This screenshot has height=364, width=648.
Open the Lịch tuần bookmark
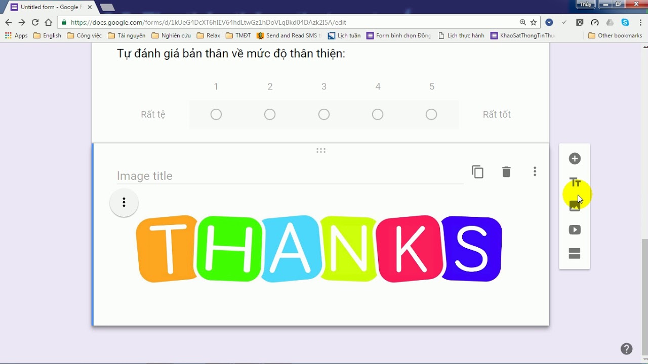[344, 35]
